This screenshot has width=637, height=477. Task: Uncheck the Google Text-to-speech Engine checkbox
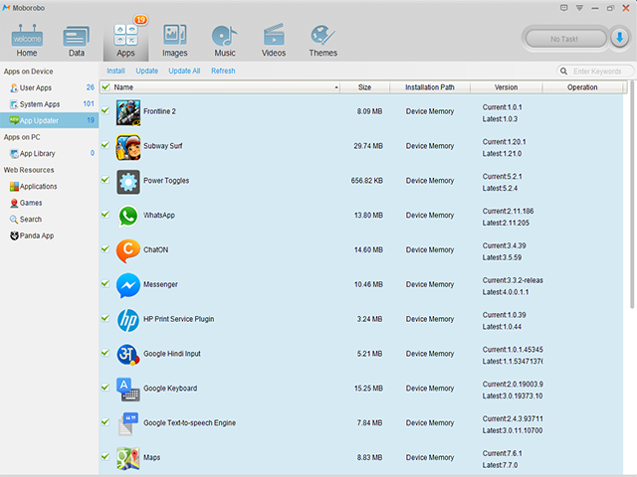[x=106, y=421]
